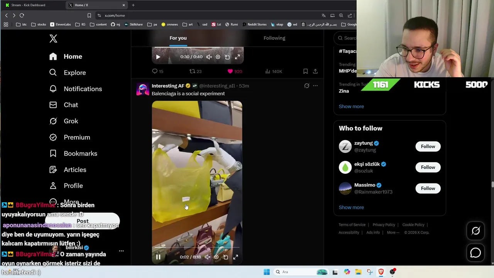The image size is (494, 278).
Task: Open floating Grok button
Action: [x=475, y=231]
